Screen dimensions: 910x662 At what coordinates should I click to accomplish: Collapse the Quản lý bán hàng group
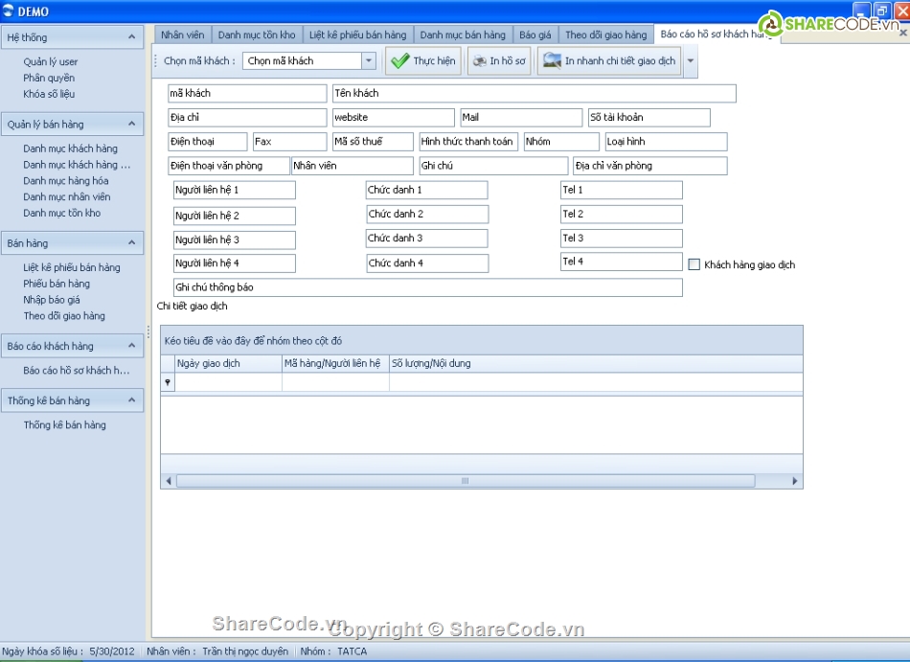coord(132,125)
